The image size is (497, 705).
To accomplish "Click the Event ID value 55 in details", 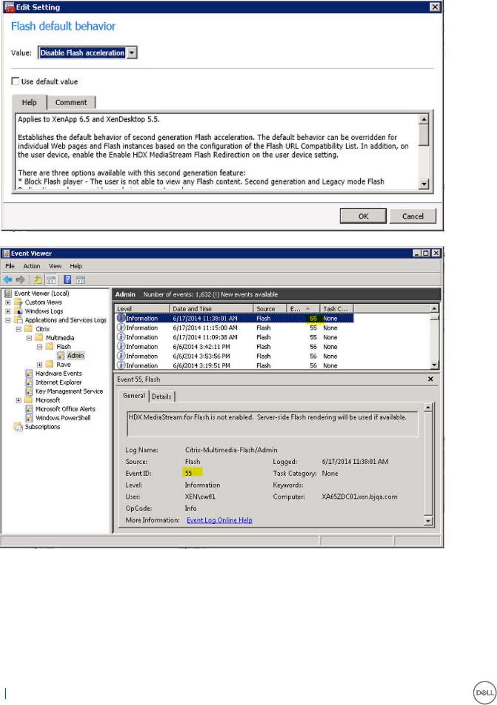I will [x=189, y=473].
